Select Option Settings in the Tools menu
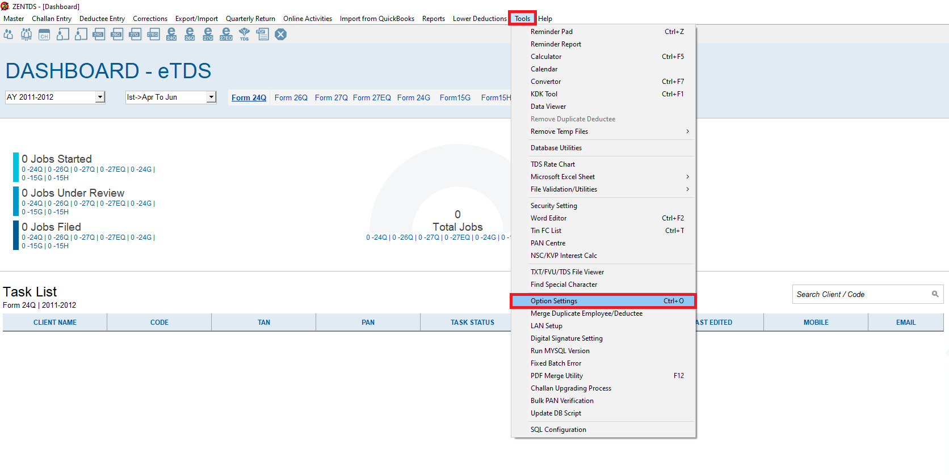949x475 pixels. (603, 301)
